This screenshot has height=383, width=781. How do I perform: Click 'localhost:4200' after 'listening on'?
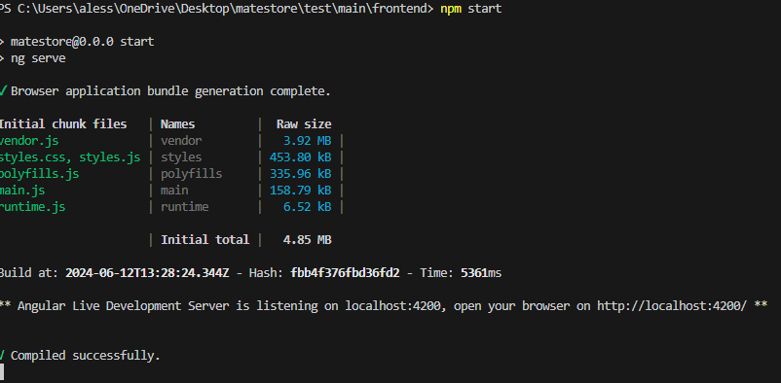tap(393, 306)
